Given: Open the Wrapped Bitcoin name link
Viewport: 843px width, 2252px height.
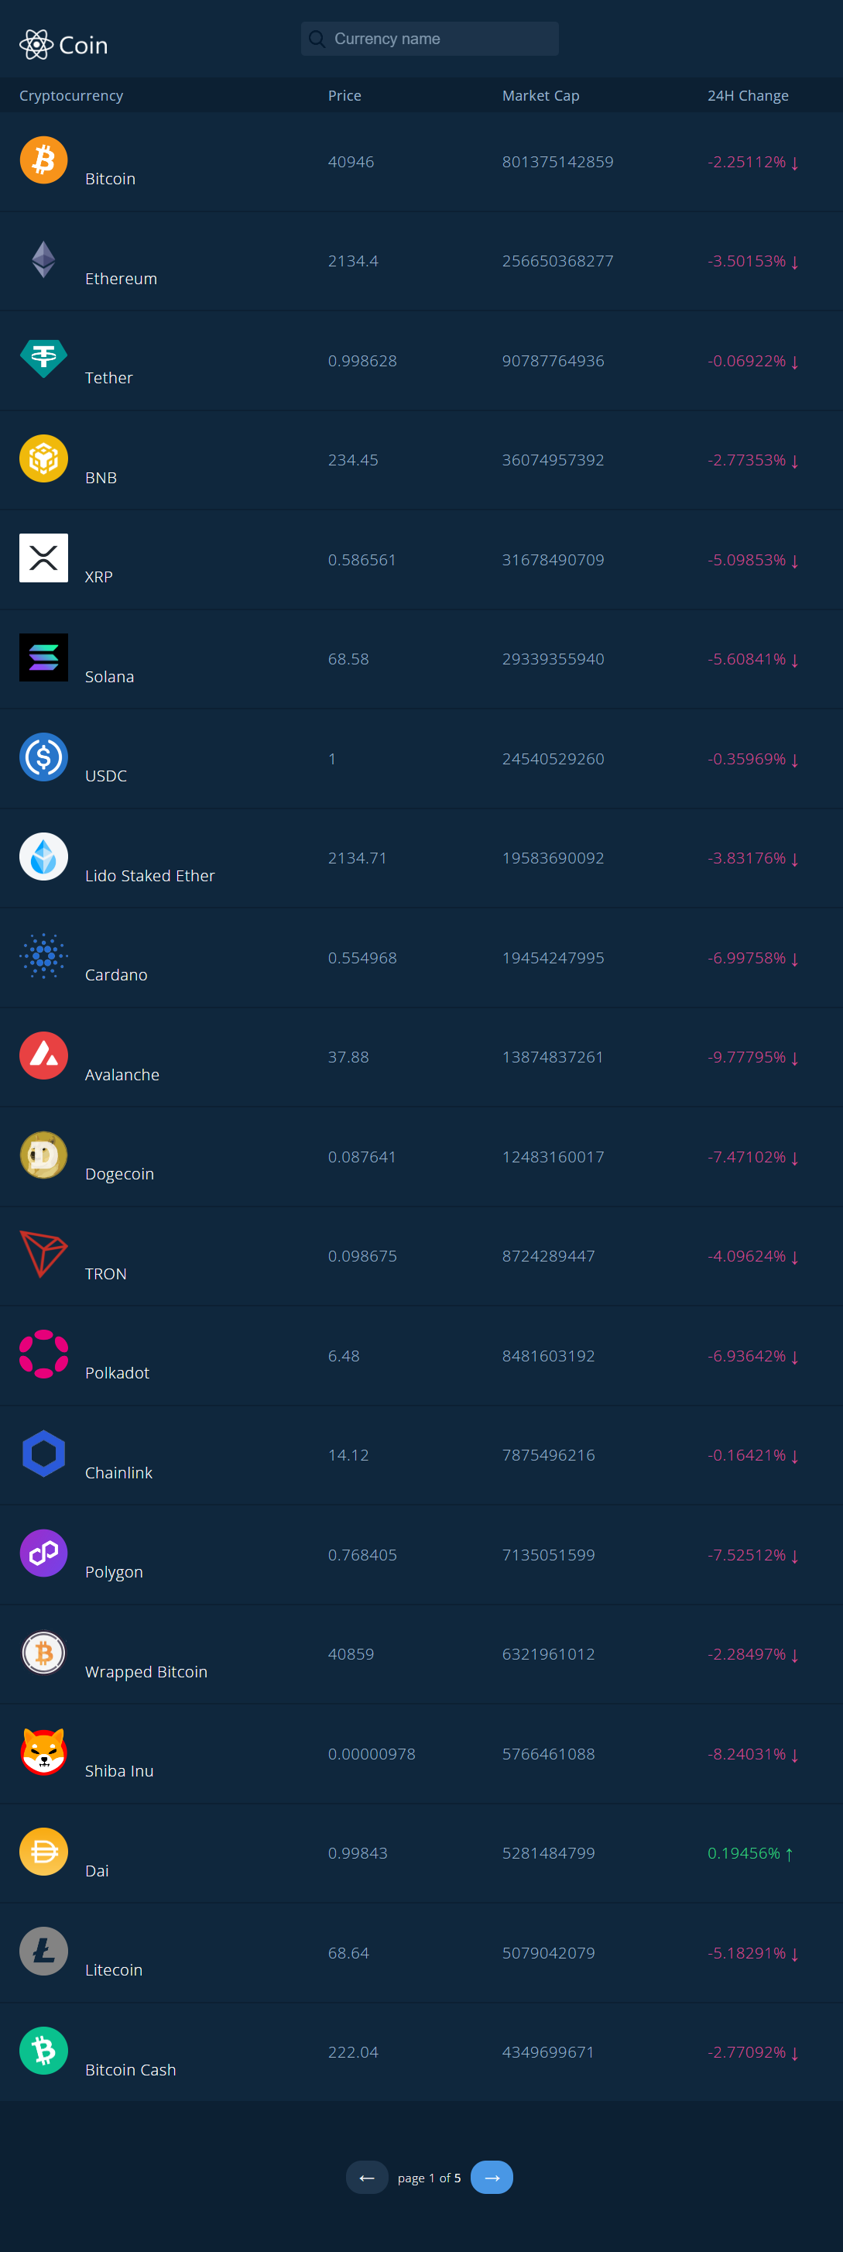Looking at the screenshot, I should [146, 1671].
